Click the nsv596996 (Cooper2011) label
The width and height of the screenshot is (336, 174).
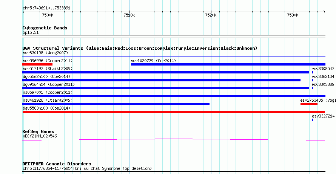click(48, 61)
